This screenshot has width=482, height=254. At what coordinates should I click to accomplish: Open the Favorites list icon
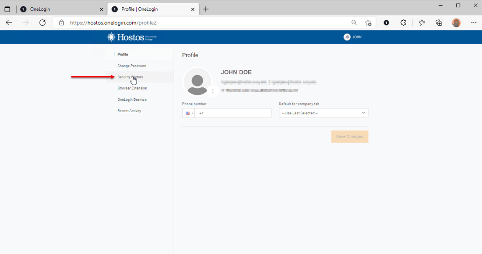(422, 23)
